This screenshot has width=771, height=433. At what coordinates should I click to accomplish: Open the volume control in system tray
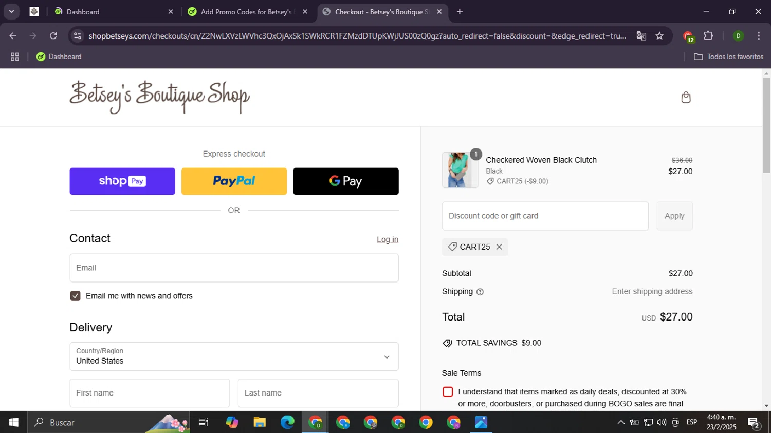662,422
